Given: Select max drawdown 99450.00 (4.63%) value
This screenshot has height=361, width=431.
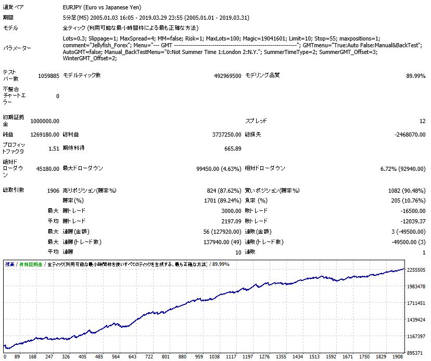Looking at the screenshot, I should pyautogui.click(x=219, y=169).
